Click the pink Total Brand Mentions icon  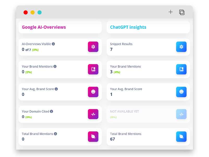tap(93, 137)
